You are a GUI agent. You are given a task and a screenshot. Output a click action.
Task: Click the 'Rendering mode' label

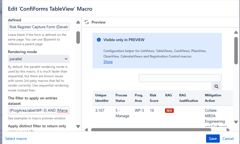22,52
